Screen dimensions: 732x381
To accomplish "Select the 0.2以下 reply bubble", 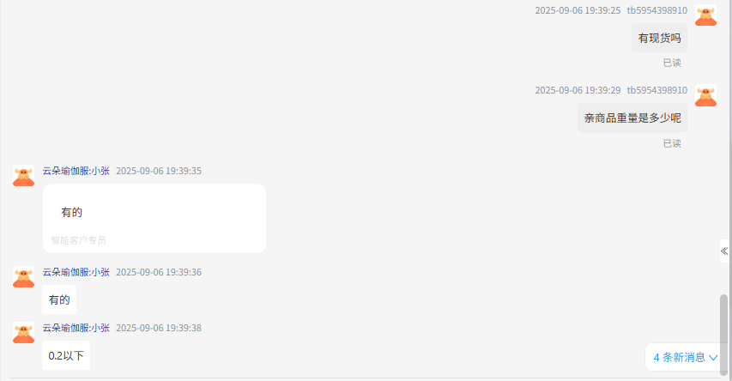I will click(66, 356).
